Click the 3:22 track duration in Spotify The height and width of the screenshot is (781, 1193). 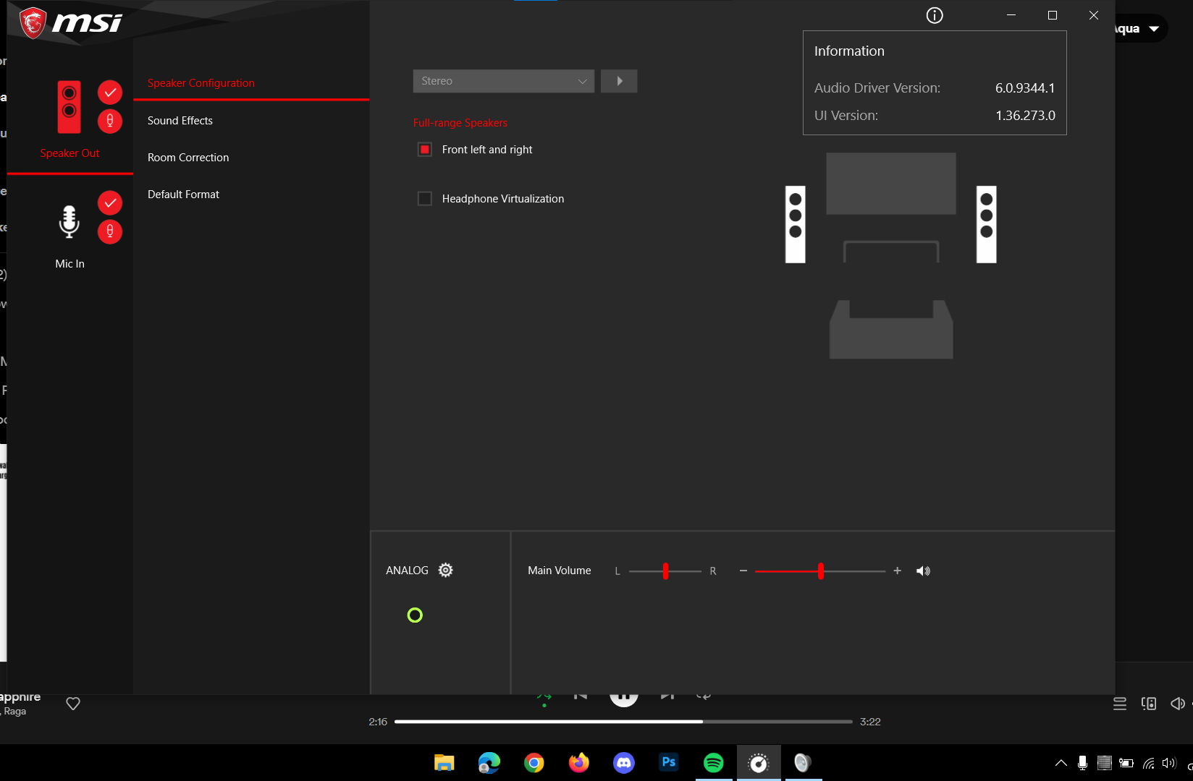click(x=870, y=722)
